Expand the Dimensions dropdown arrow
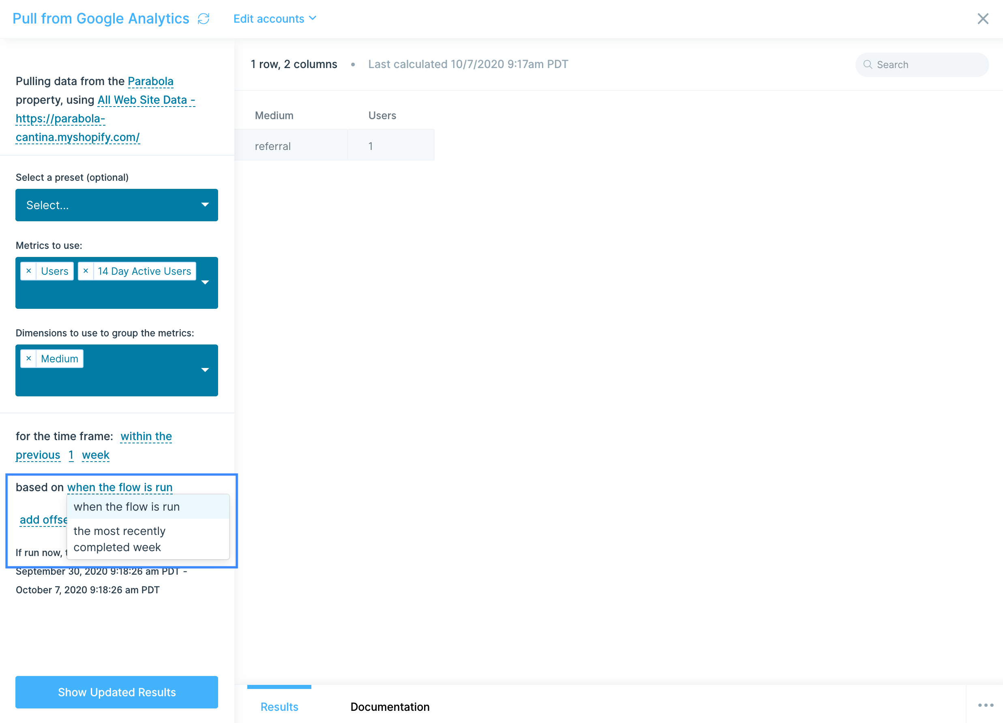The height and width of the screenshot is (723, 1003). pyautogui.click(x=205, y=370)
